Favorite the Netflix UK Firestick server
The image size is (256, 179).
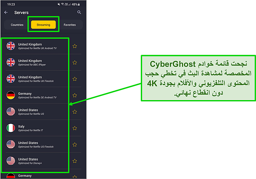[74, 79]
